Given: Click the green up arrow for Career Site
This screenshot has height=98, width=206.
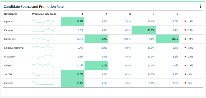Looking at the screenshot, I should pos(185,39).
